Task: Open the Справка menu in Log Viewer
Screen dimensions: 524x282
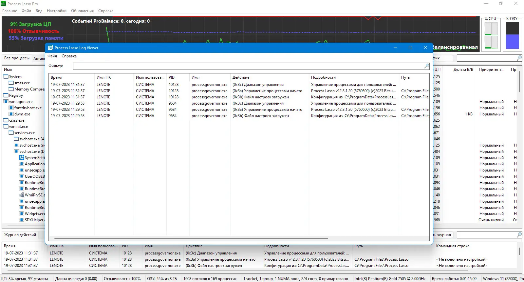Action: 69,56
